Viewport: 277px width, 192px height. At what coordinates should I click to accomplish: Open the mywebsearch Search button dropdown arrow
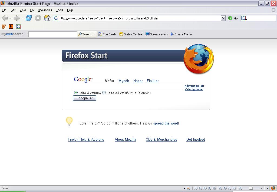click(x=95, y=34)
